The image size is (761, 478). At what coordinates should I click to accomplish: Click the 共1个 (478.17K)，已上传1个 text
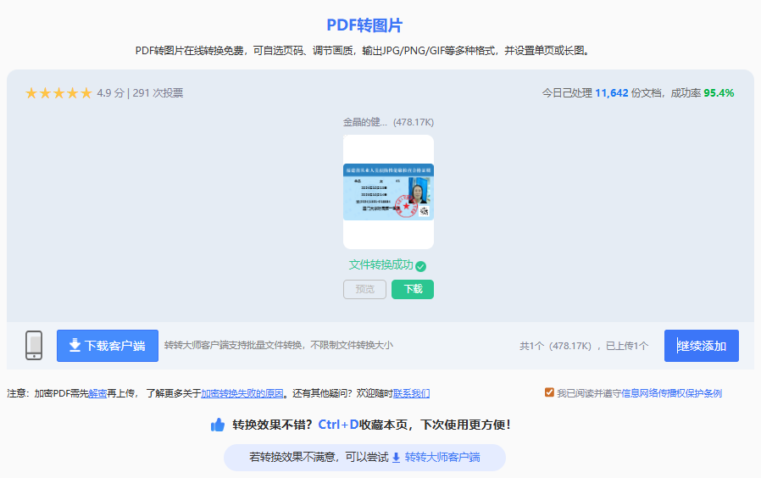click(584, 346)
